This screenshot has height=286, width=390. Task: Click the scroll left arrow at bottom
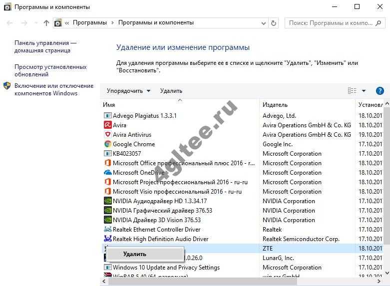pyautogui.click(x=104, y=282)
